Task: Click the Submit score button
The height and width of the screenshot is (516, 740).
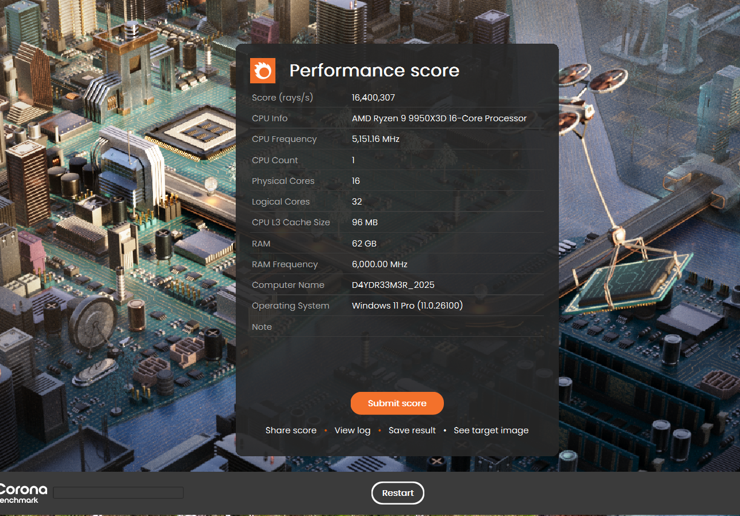Action: click(397, 403)
